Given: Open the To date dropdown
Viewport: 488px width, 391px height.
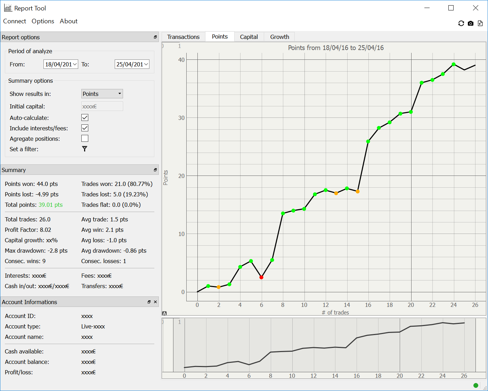Looking at the screenshot, I should [146, 64].
